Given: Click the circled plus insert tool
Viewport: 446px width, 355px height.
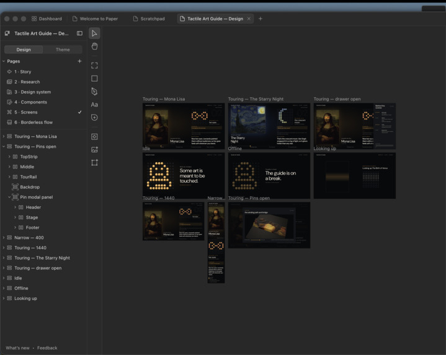Looking at the screenshot, I should click(x=94, y=117).
